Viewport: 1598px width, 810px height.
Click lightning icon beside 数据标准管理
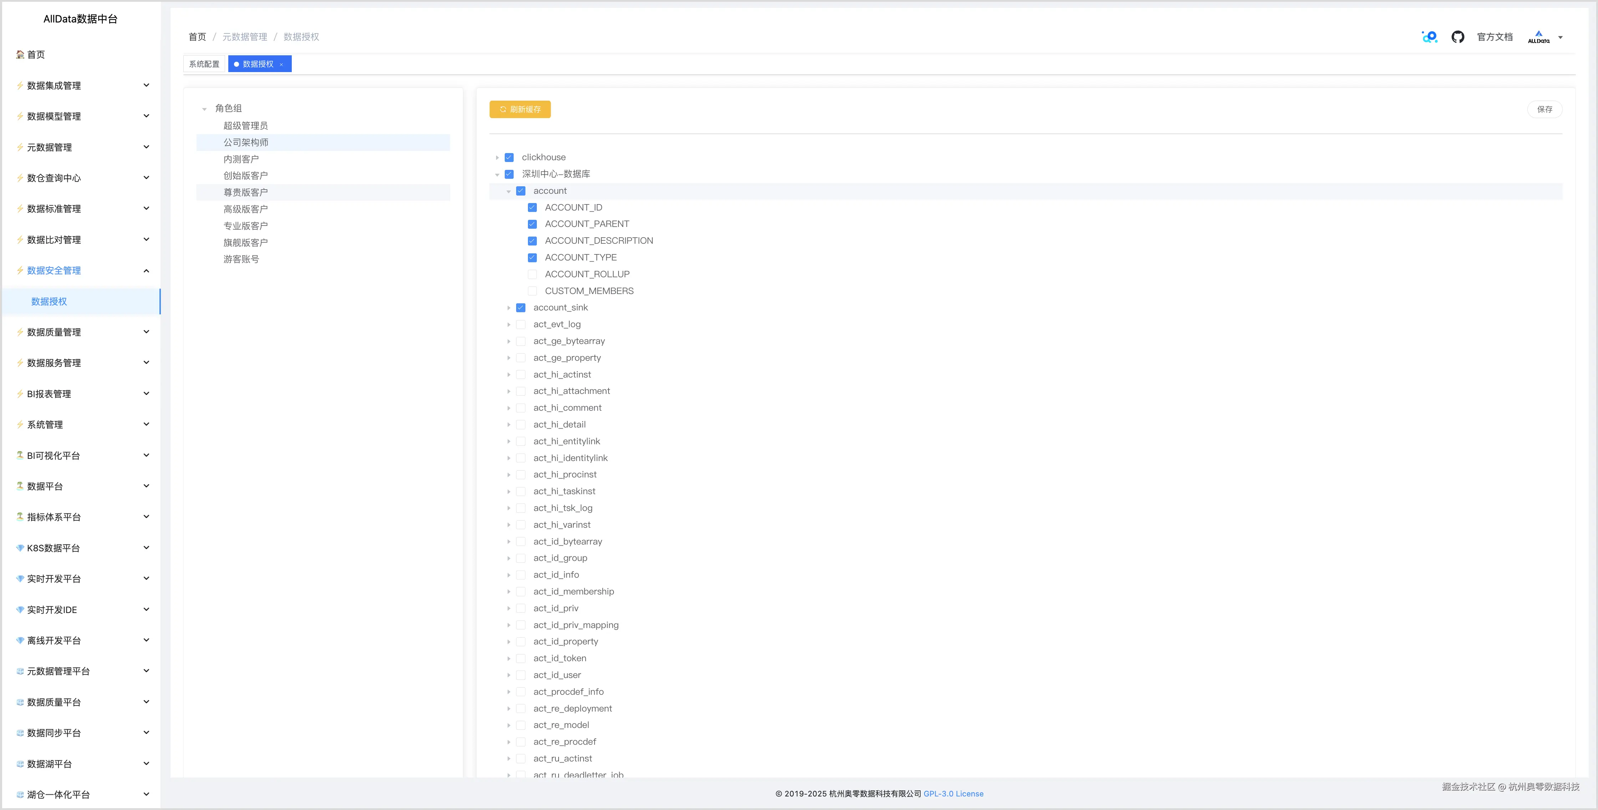(20, 208)
